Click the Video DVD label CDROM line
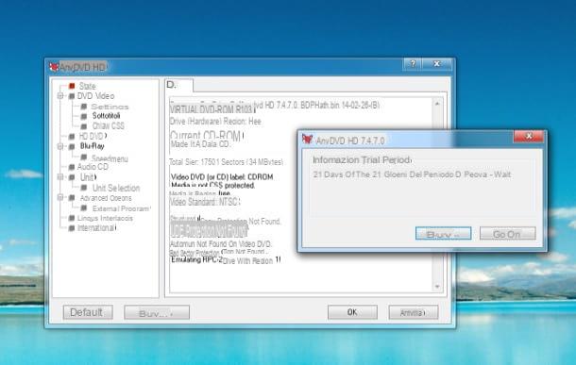 222,176
